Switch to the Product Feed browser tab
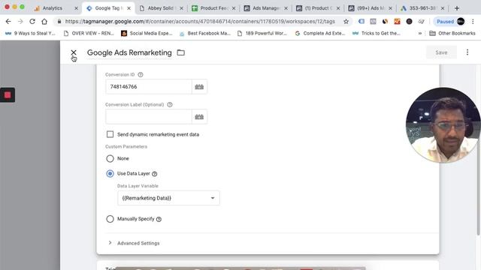 [x=213, y=8]
